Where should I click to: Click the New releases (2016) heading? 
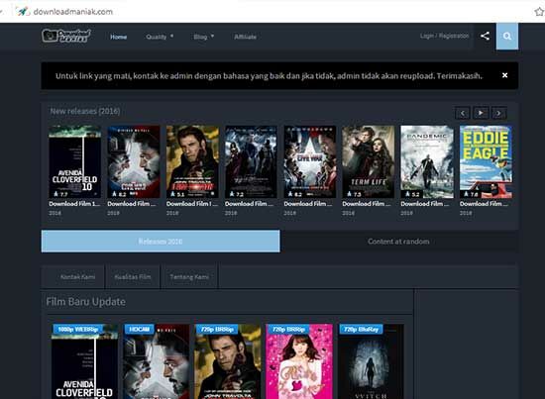click(x=85, y=111)
